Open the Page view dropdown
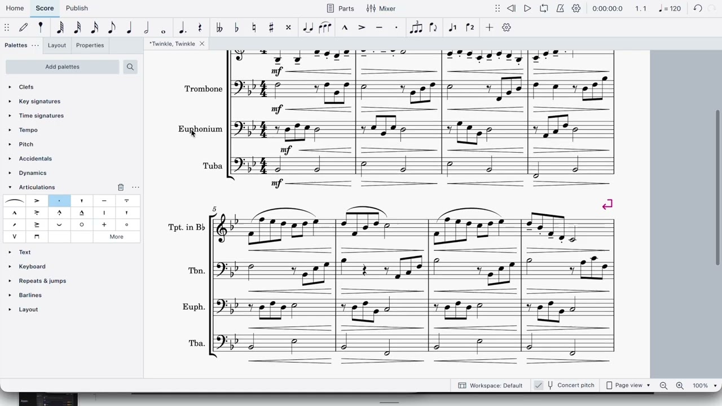 coord(628,385)
